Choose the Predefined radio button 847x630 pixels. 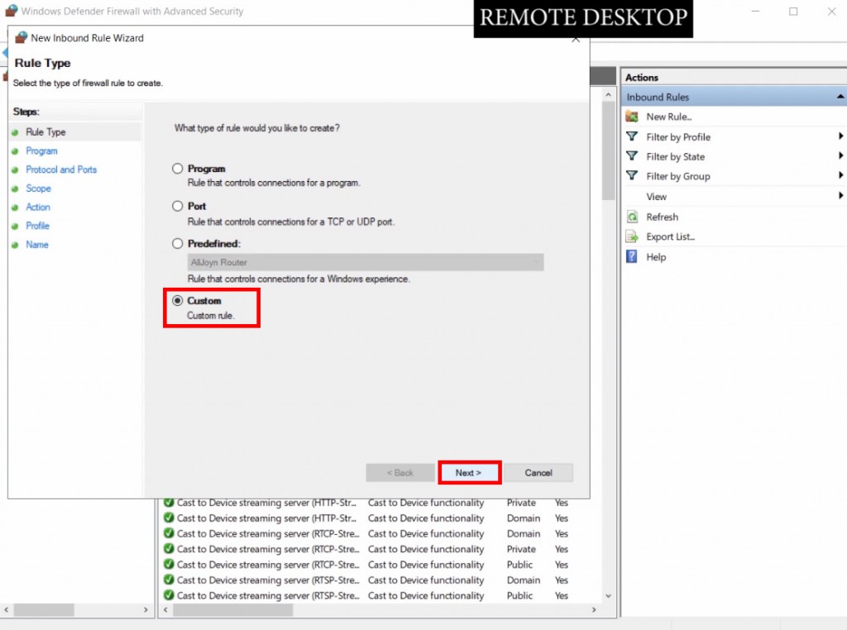(177, 243)
